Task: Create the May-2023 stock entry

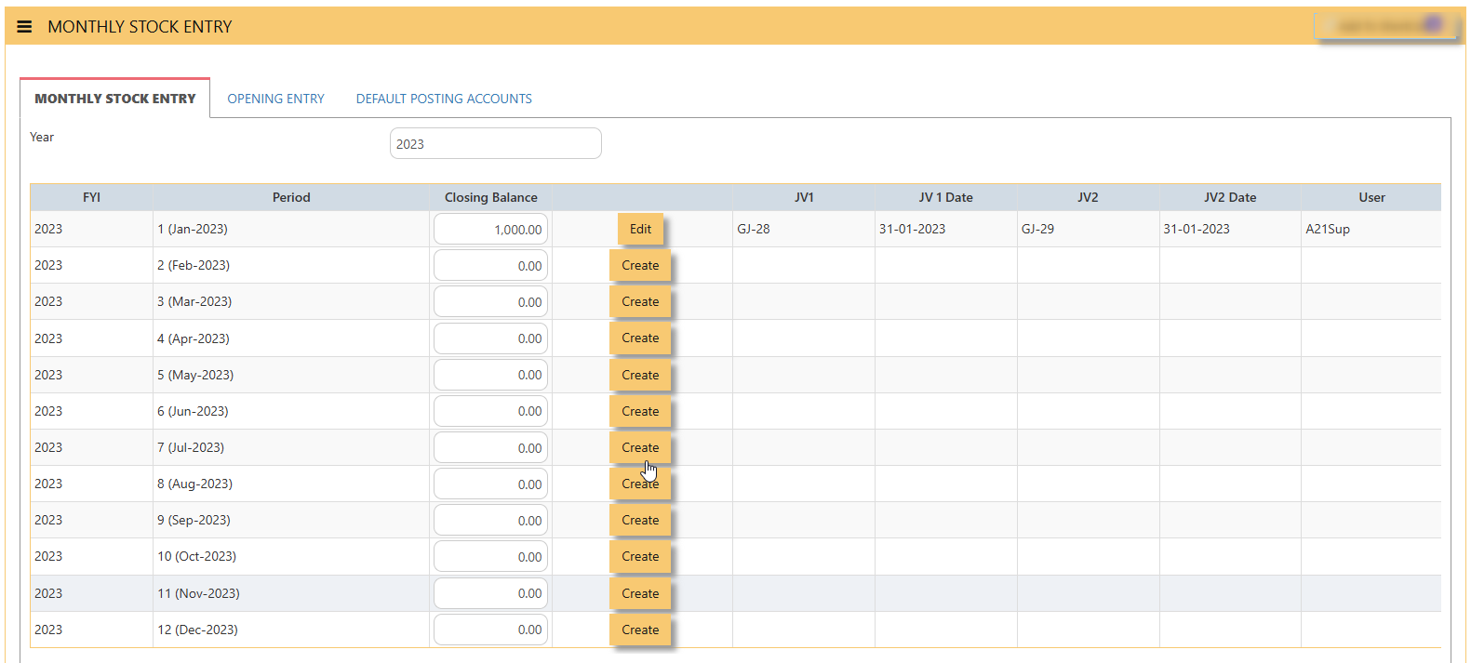Action: [640, 375]
